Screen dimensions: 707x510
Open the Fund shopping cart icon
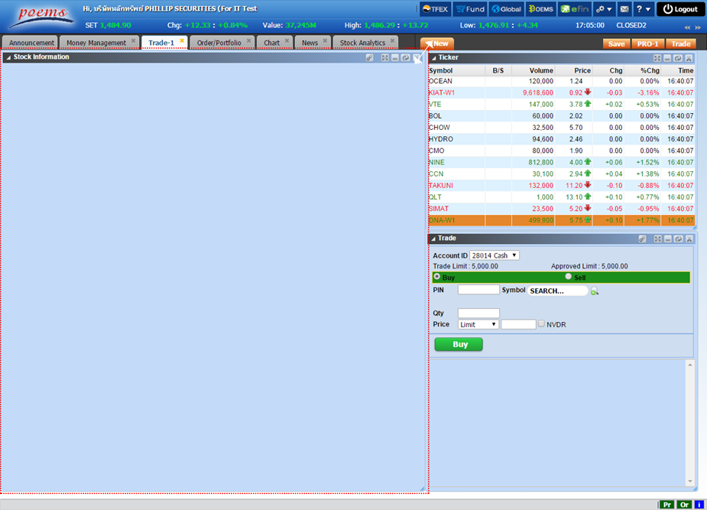469,9
